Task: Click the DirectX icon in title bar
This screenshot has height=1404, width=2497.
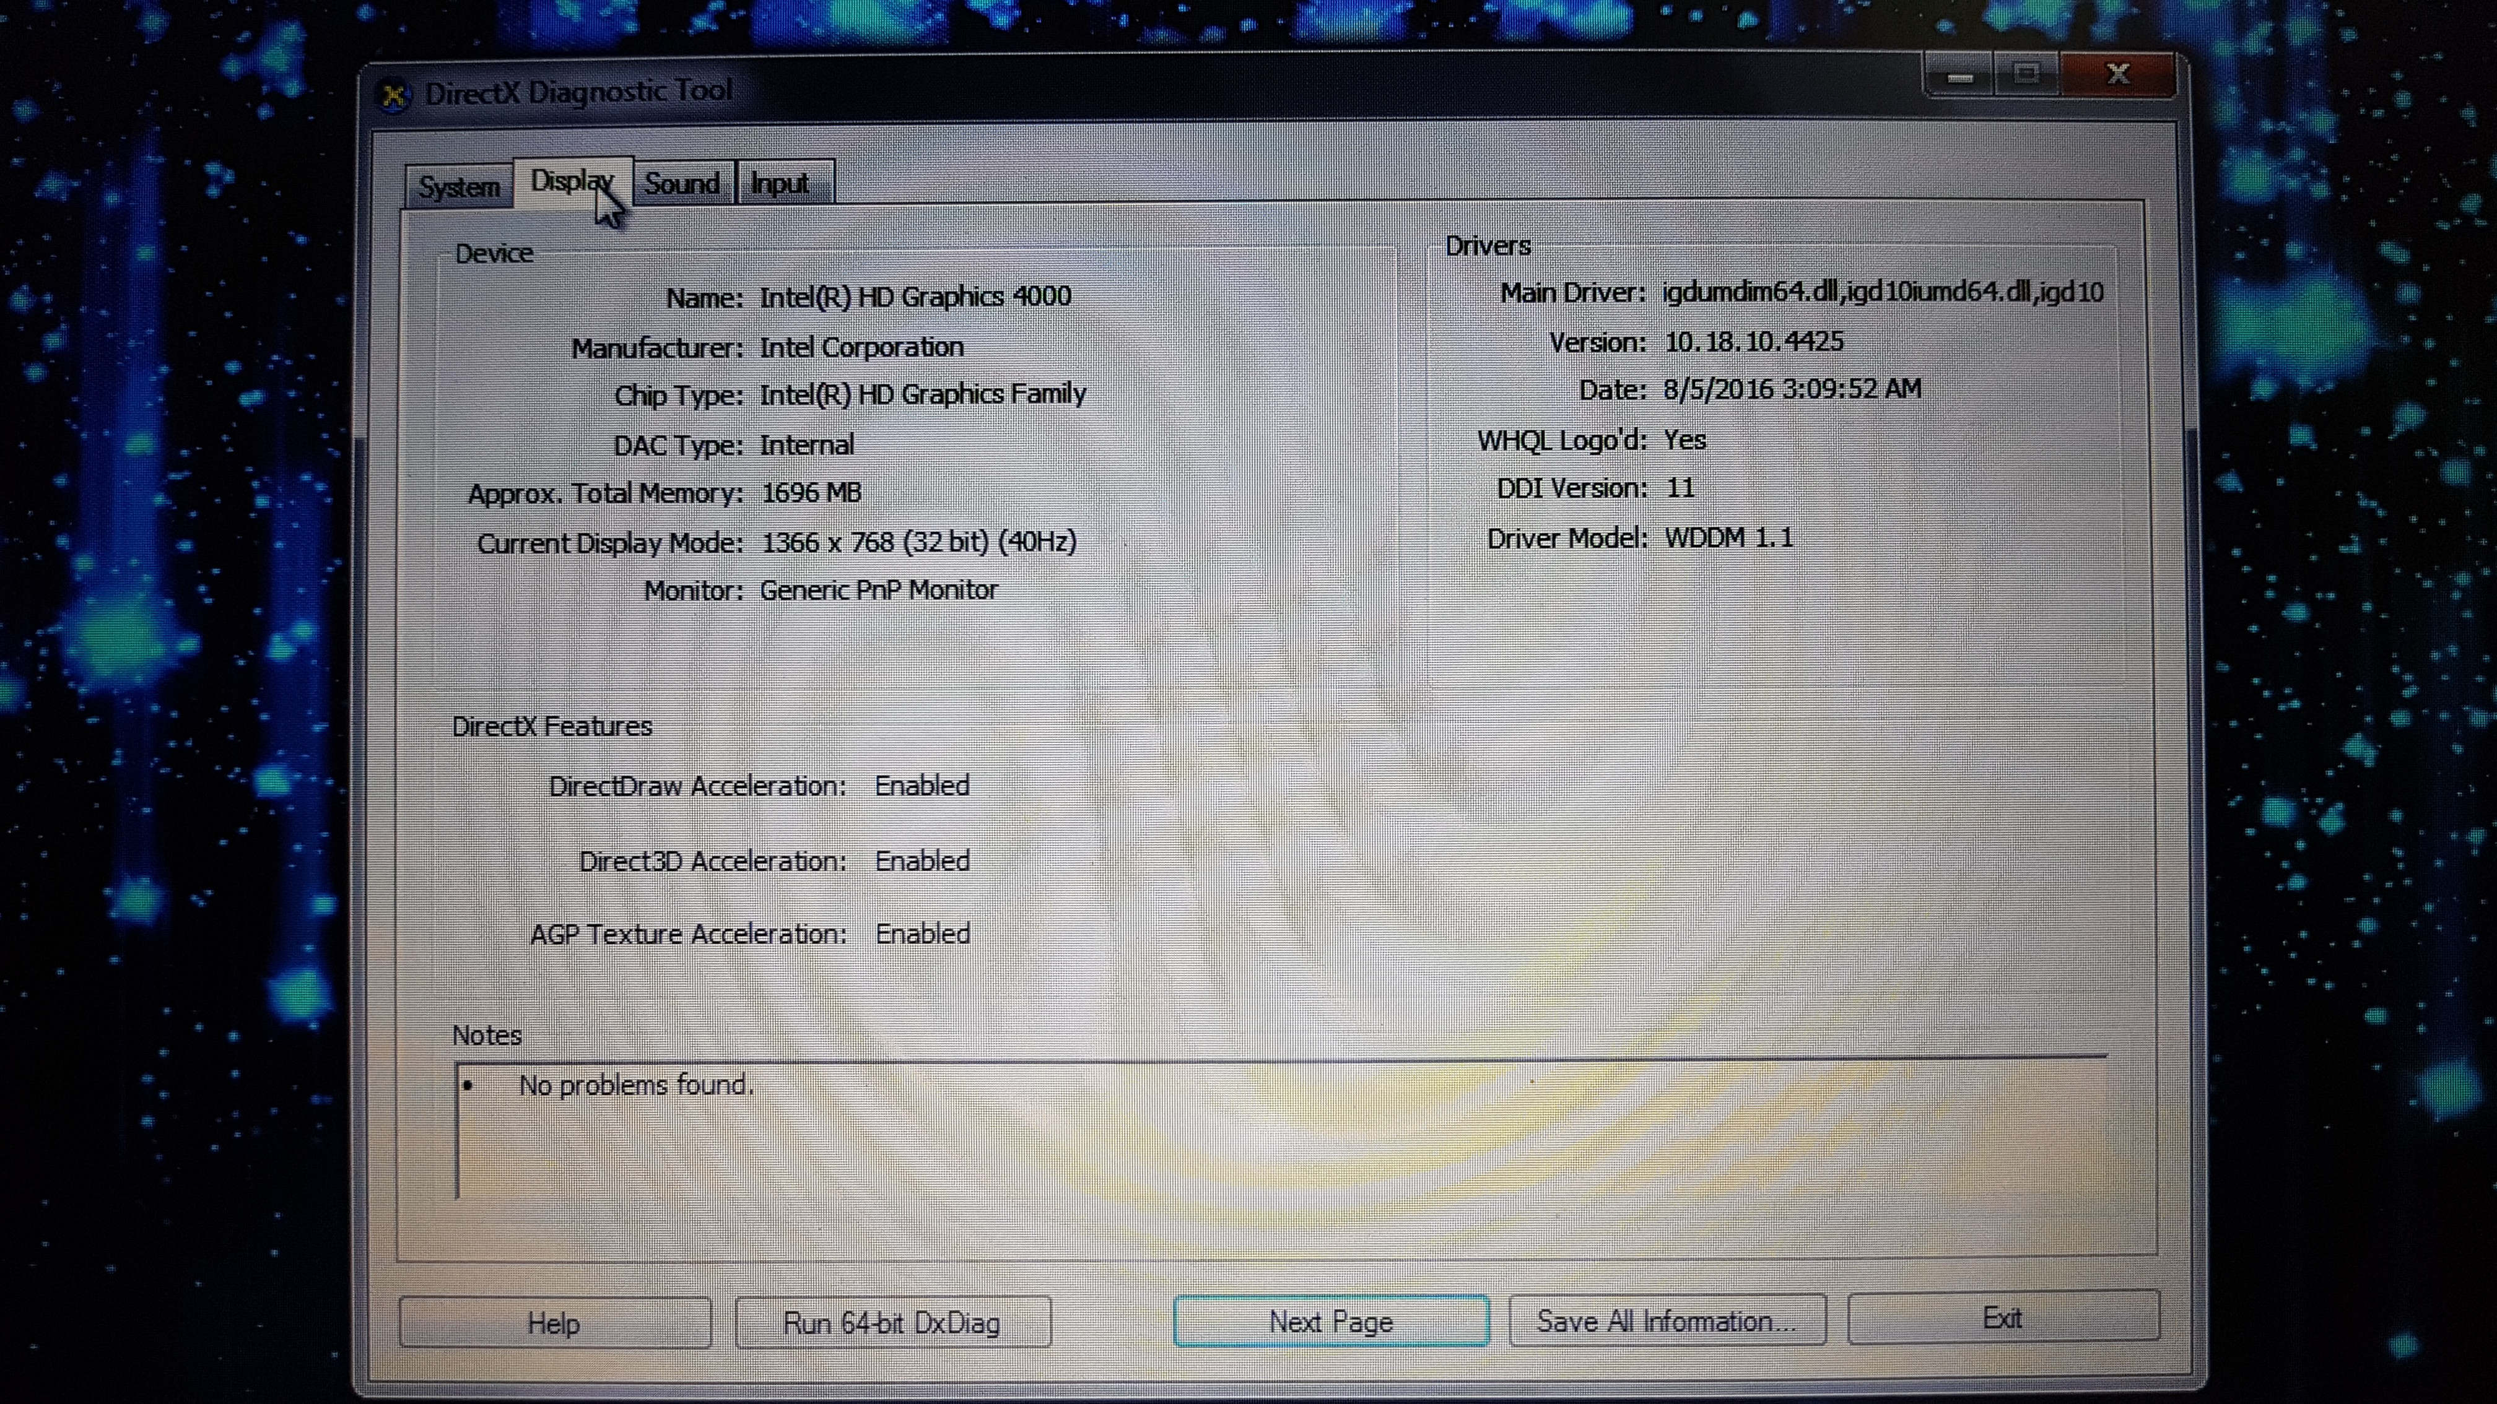Action: pos(393,95)
